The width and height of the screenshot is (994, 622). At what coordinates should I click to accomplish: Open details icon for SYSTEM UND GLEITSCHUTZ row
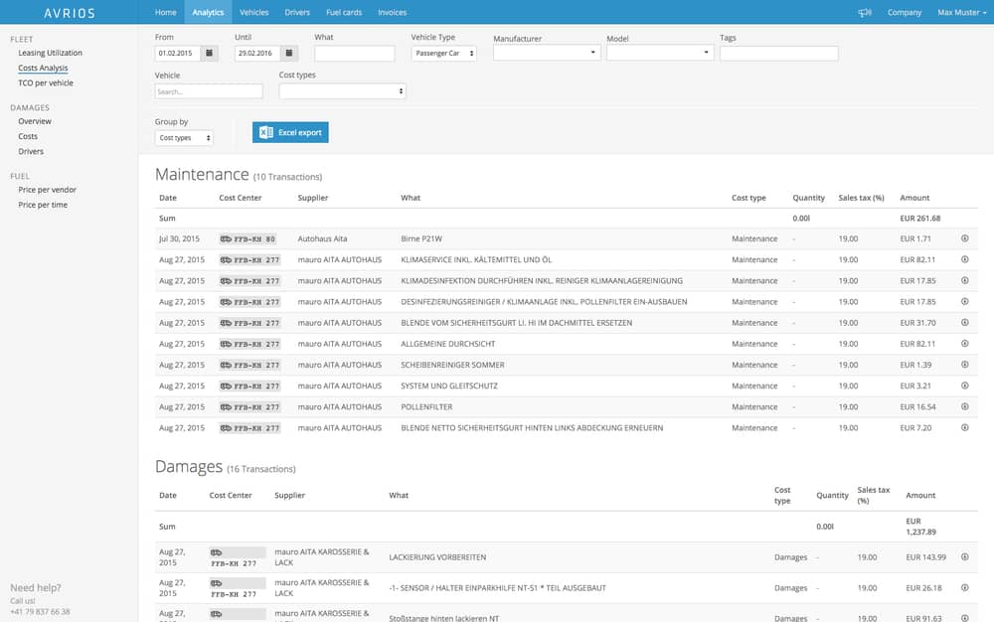[965, 386]
